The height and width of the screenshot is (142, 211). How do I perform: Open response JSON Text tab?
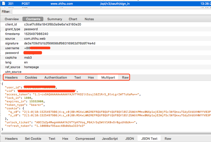(149, 139)
